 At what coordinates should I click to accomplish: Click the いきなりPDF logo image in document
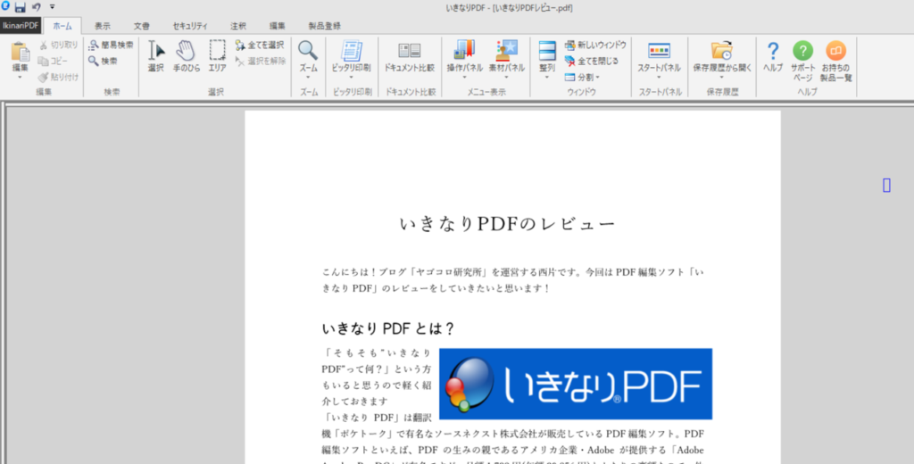[576, 384]
